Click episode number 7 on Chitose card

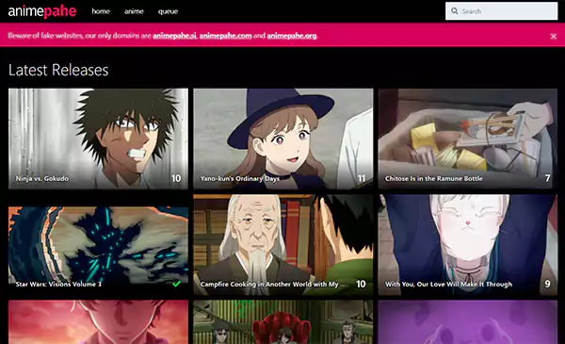[547, 178]
